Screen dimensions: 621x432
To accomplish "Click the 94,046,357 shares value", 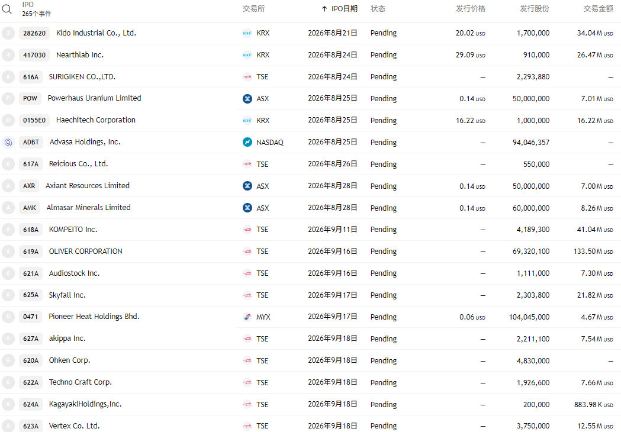I will coord(531,142).
